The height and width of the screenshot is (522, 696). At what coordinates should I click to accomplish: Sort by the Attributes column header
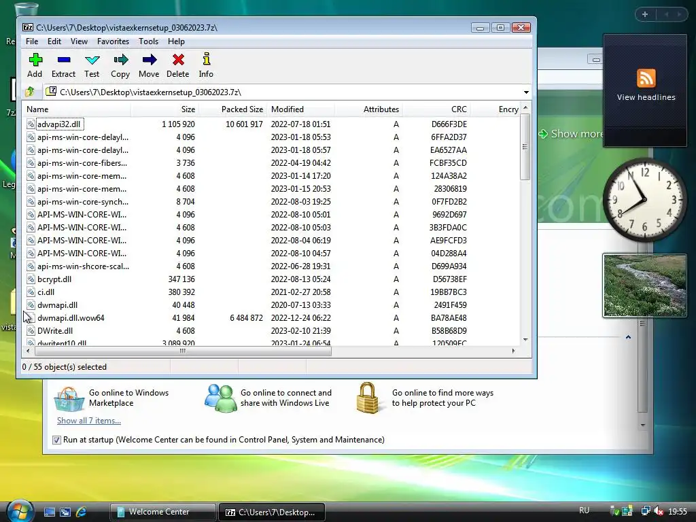[368, 109]
